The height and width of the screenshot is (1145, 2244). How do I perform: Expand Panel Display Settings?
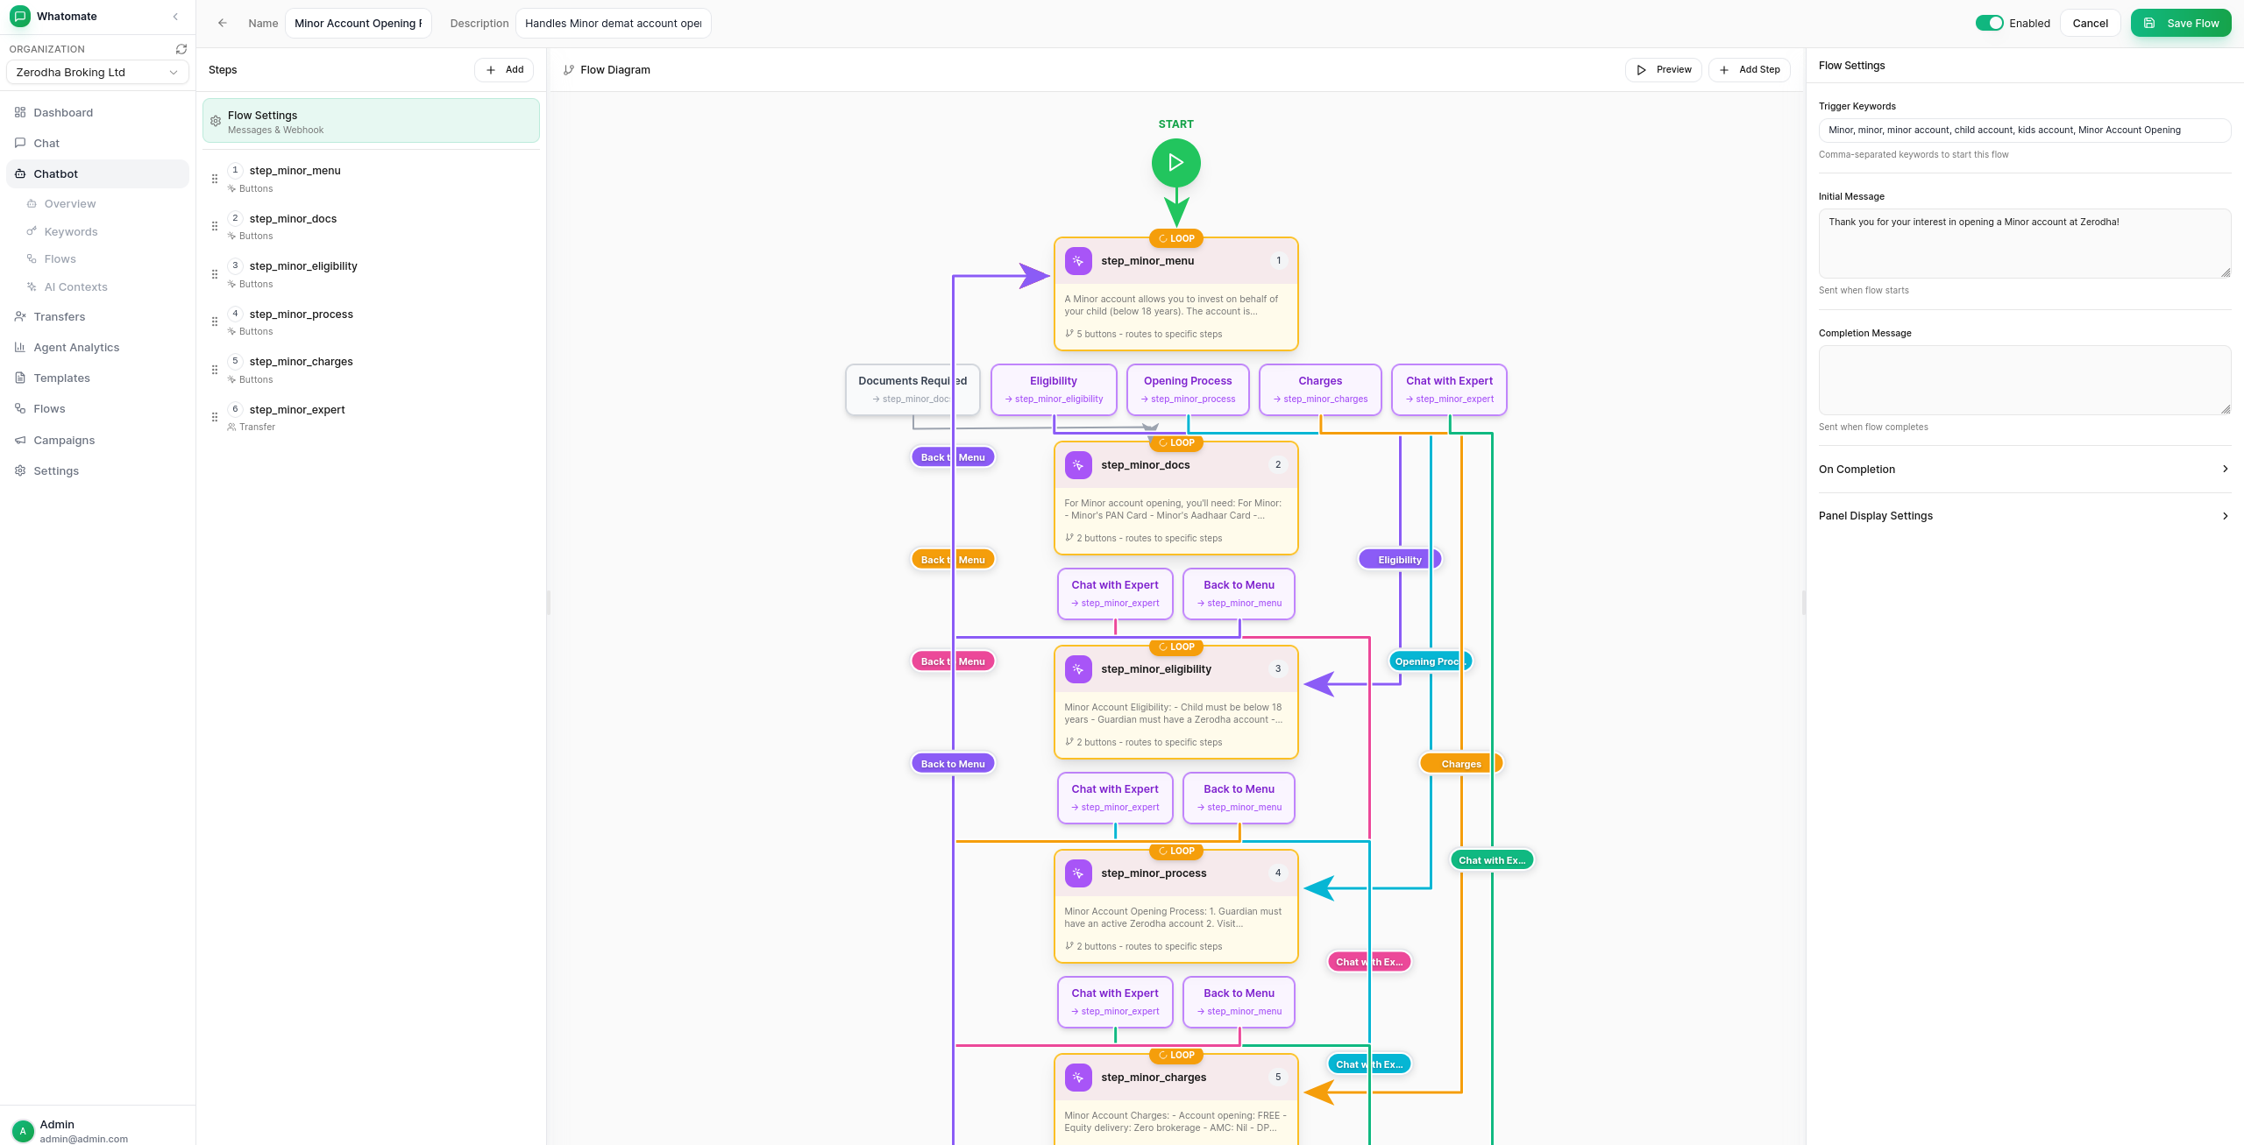coord(2025,515)
